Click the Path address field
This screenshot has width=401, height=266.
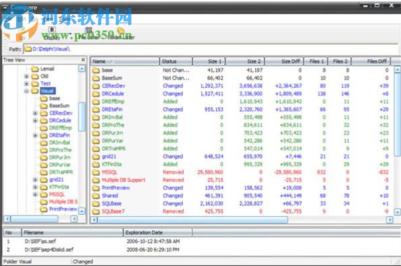click(x=211, y=48)
